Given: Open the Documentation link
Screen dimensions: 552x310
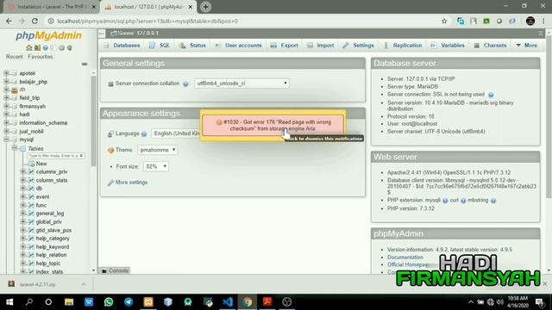Looking at the screenshot, I should [405, 257].
